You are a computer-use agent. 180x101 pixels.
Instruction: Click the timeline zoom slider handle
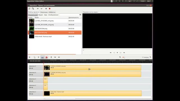click(124, 57)
